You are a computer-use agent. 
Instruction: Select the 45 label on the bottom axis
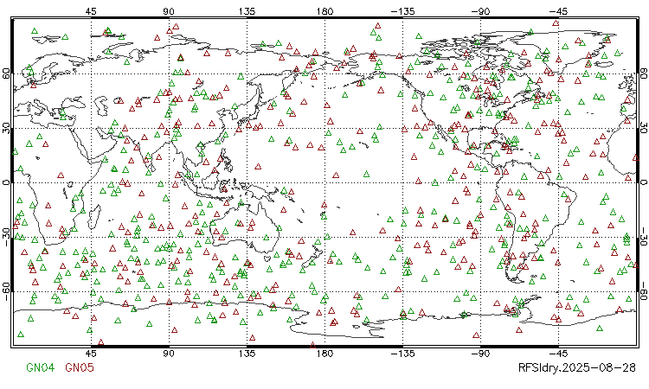(x=92, y=354)
